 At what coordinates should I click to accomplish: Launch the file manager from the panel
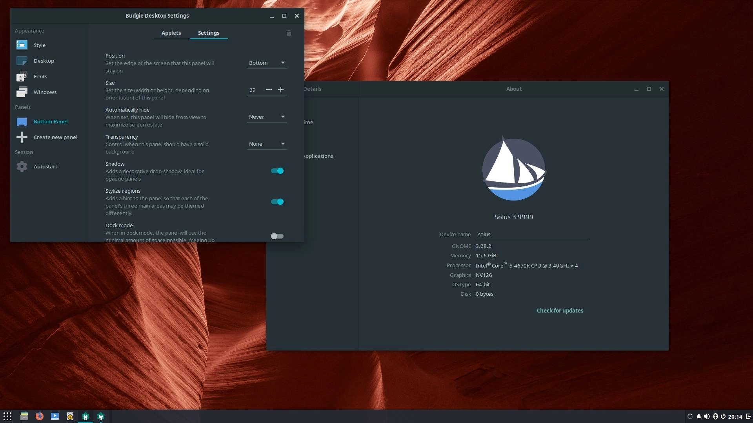pyautogui.click(x=24, y=416)
